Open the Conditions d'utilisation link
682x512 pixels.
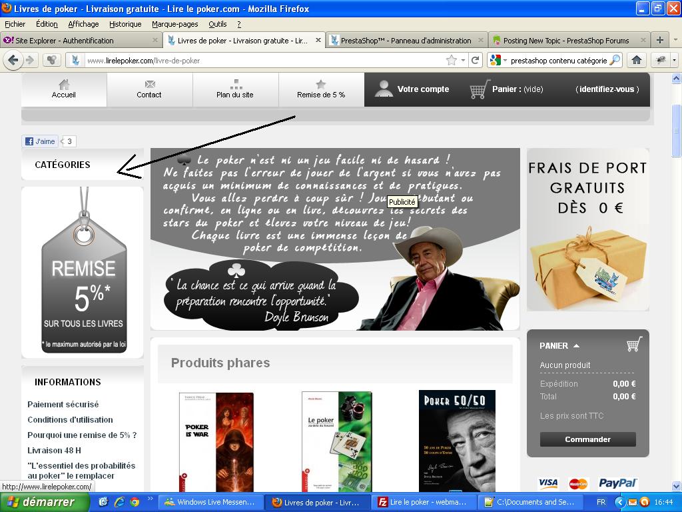pos(70,420)
